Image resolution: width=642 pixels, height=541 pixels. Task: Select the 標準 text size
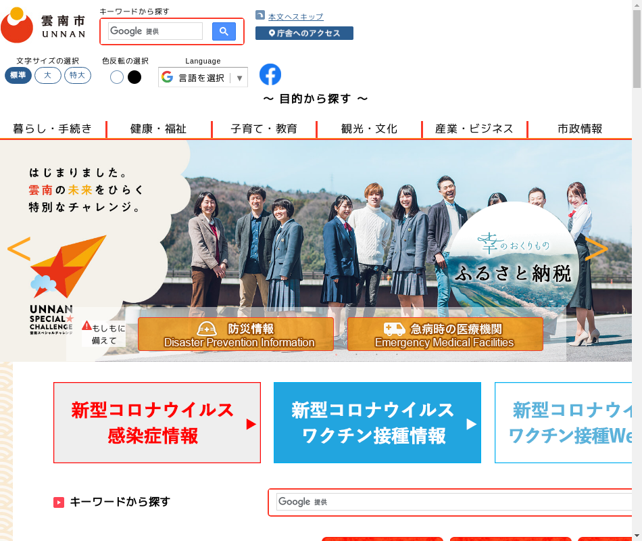(18, 76)
